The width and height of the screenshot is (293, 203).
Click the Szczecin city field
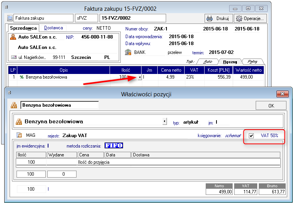coord(81,57)
